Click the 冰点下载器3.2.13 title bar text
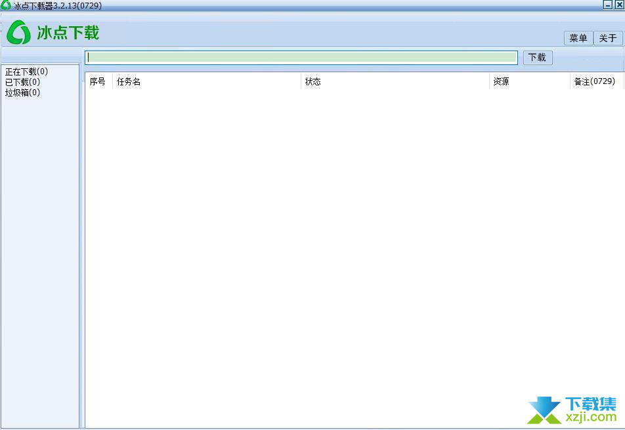Screen dimensions: 625x430 pos(57,5)
